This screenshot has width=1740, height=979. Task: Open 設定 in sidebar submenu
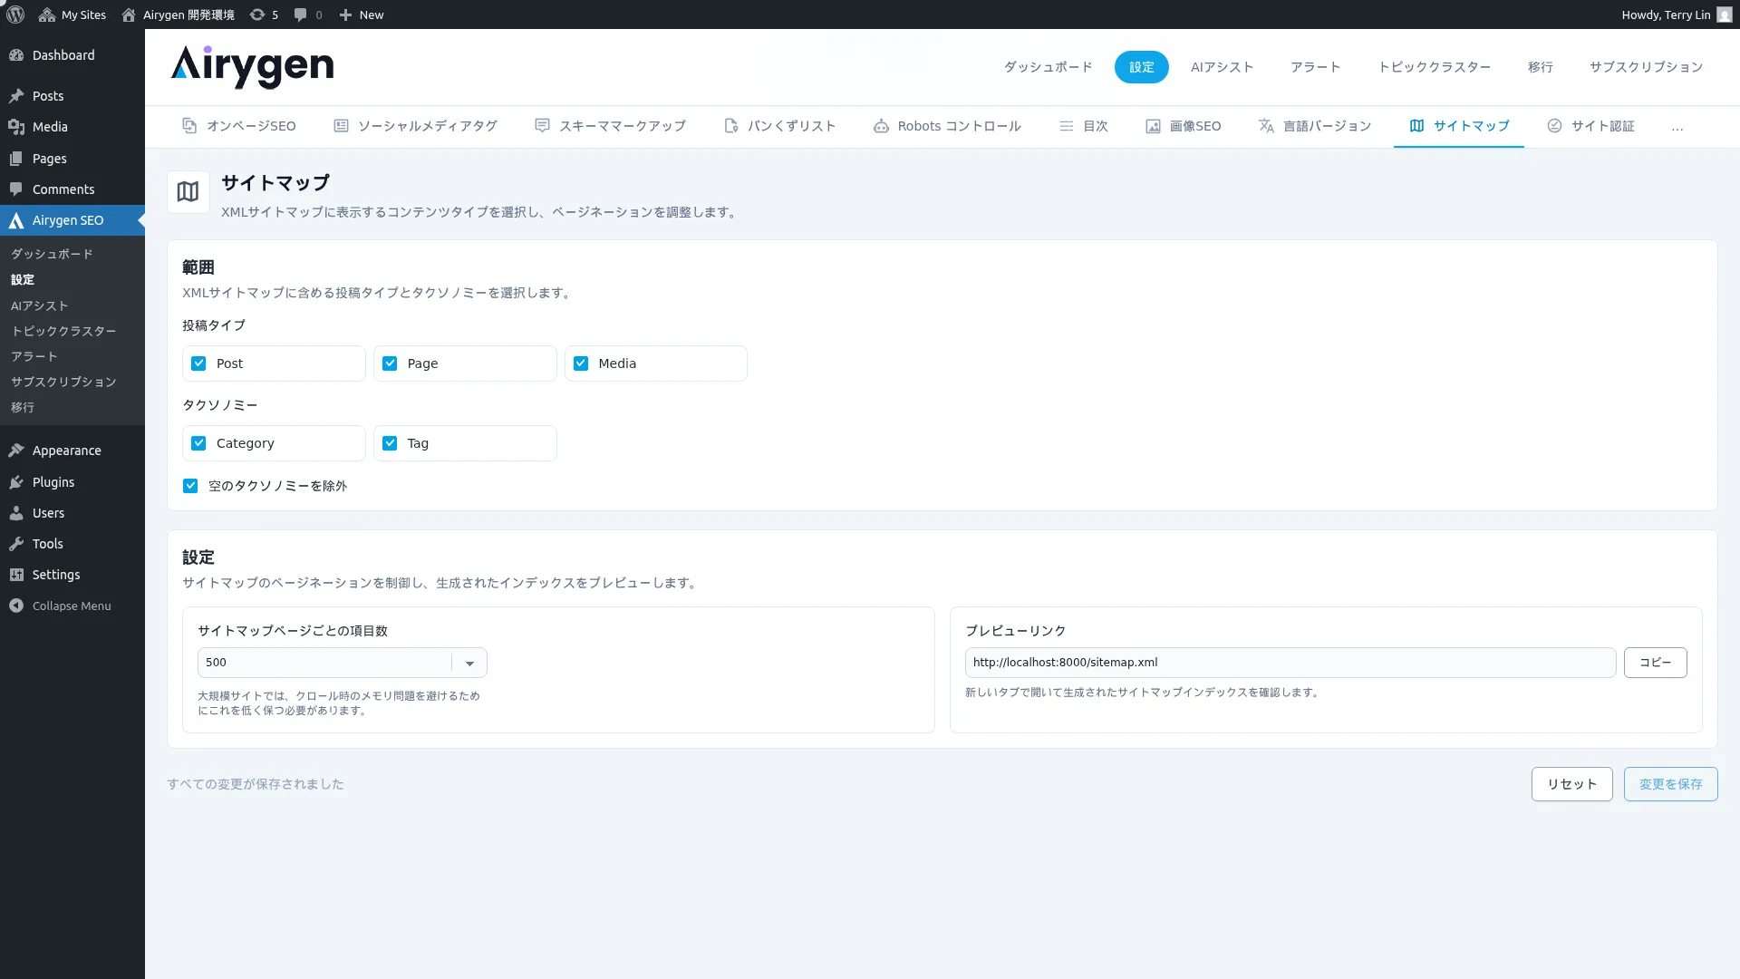click(23, 279)
